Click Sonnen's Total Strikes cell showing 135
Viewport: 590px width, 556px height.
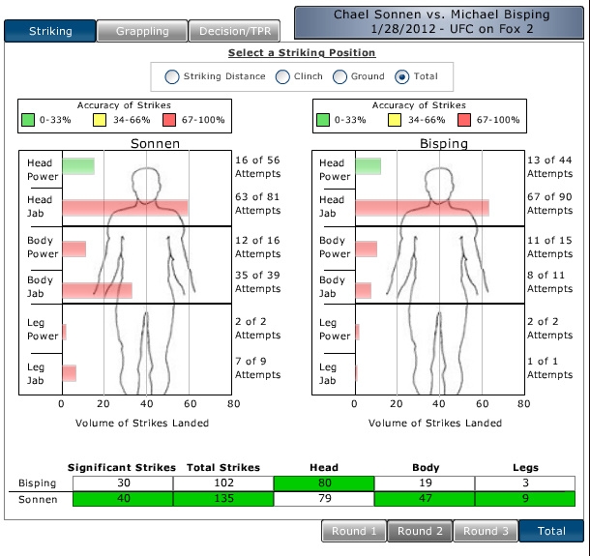[x=224, y=500]
